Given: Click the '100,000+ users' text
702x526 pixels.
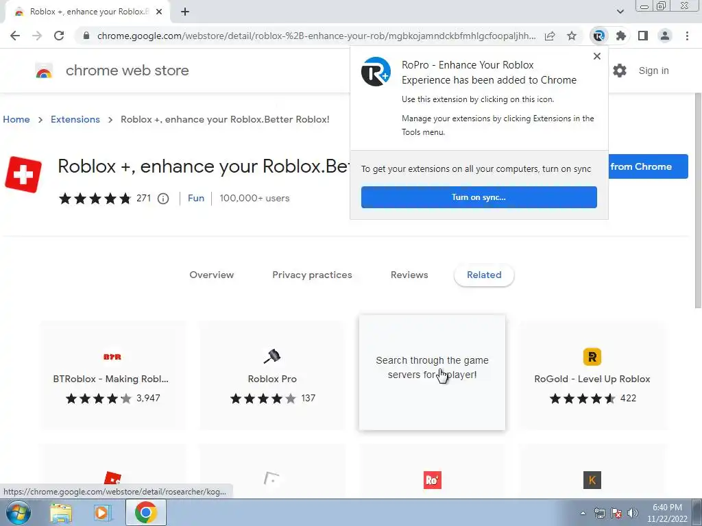Looking at the screenshot, I should tap(254, 198).
